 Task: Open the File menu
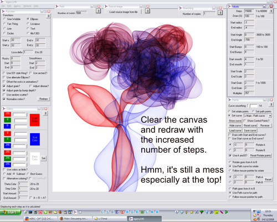[x=3, y=6]
